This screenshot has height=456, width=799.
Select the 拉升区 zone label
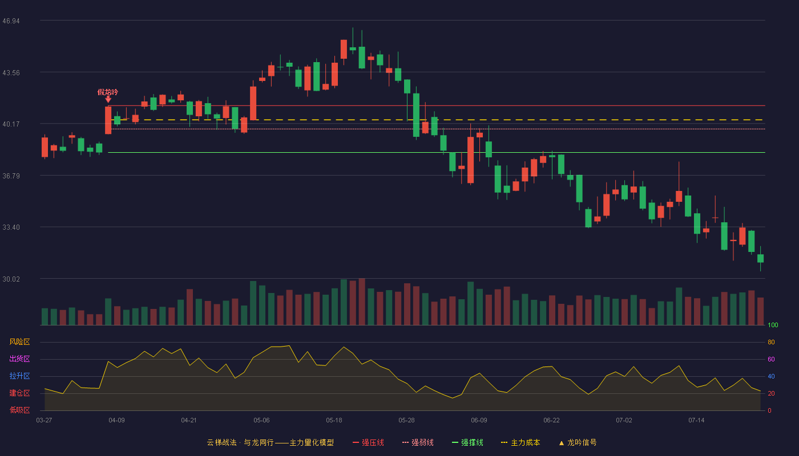click(19, 376)
